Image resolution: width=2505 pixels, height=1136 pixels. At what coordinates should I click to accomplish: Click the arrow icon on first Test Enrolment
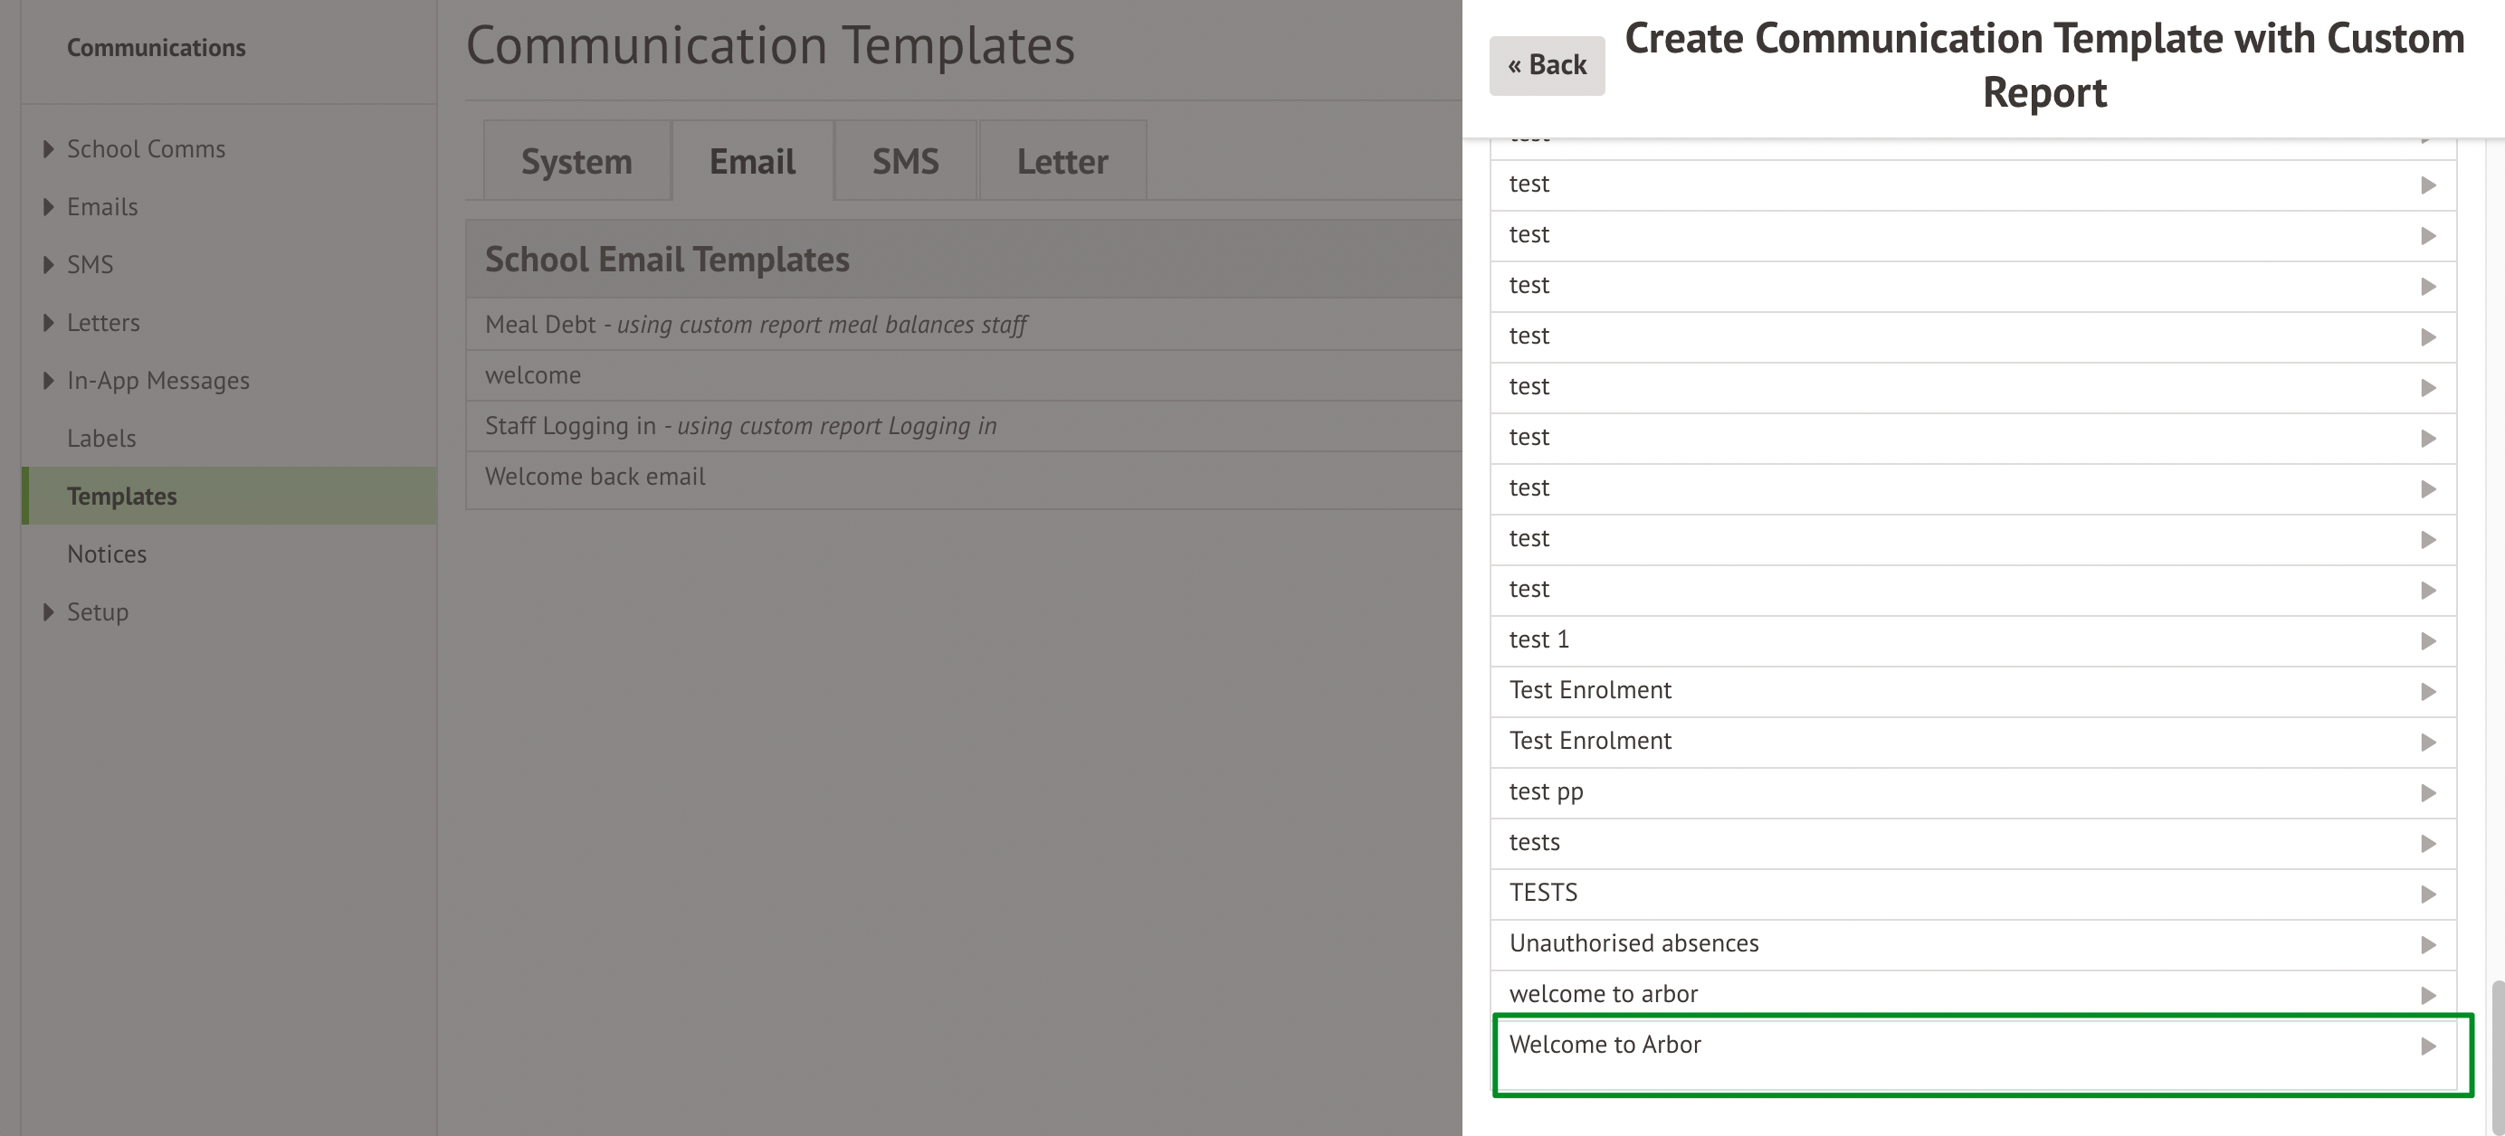point(2427,692)
